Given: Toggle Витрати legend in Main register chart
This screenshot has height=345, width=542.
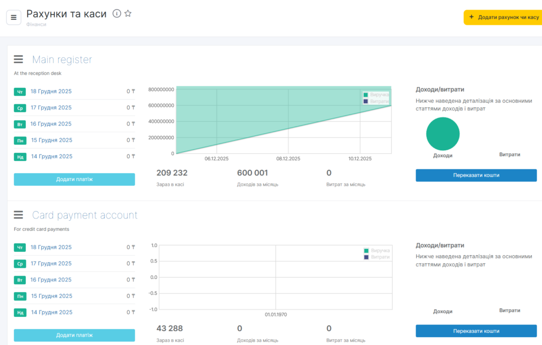Looking at the screenshot, I should pyautogui.click(x=376, y=101).
